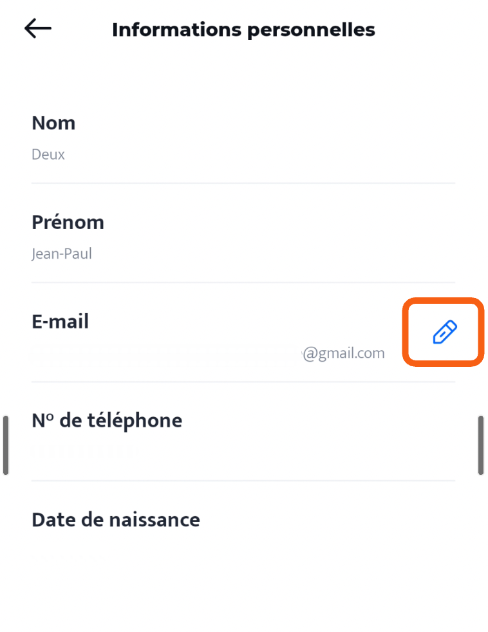This screenshot has height=632, width=488.
Task: Click the blurred phone number value
Action: (x=84, y=452)
